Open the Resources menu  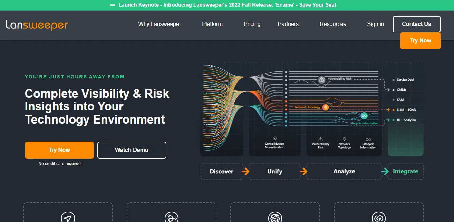click(x=333, y=24)
